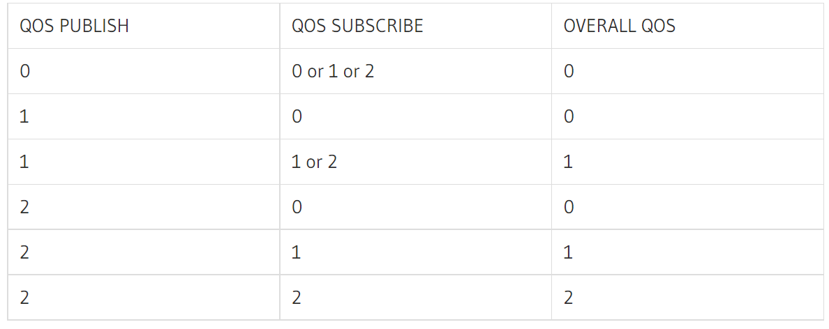The width and height of the screenshot is (829, 329).
Task: Click overall QOS 0 in fourth data row
Action: coord(569,207)
